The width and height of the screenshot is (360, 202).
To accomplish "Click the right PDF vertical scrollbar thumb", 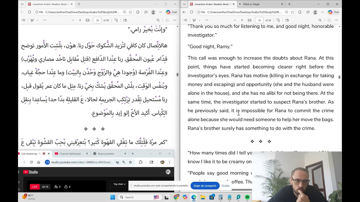I will pos(339,77).
